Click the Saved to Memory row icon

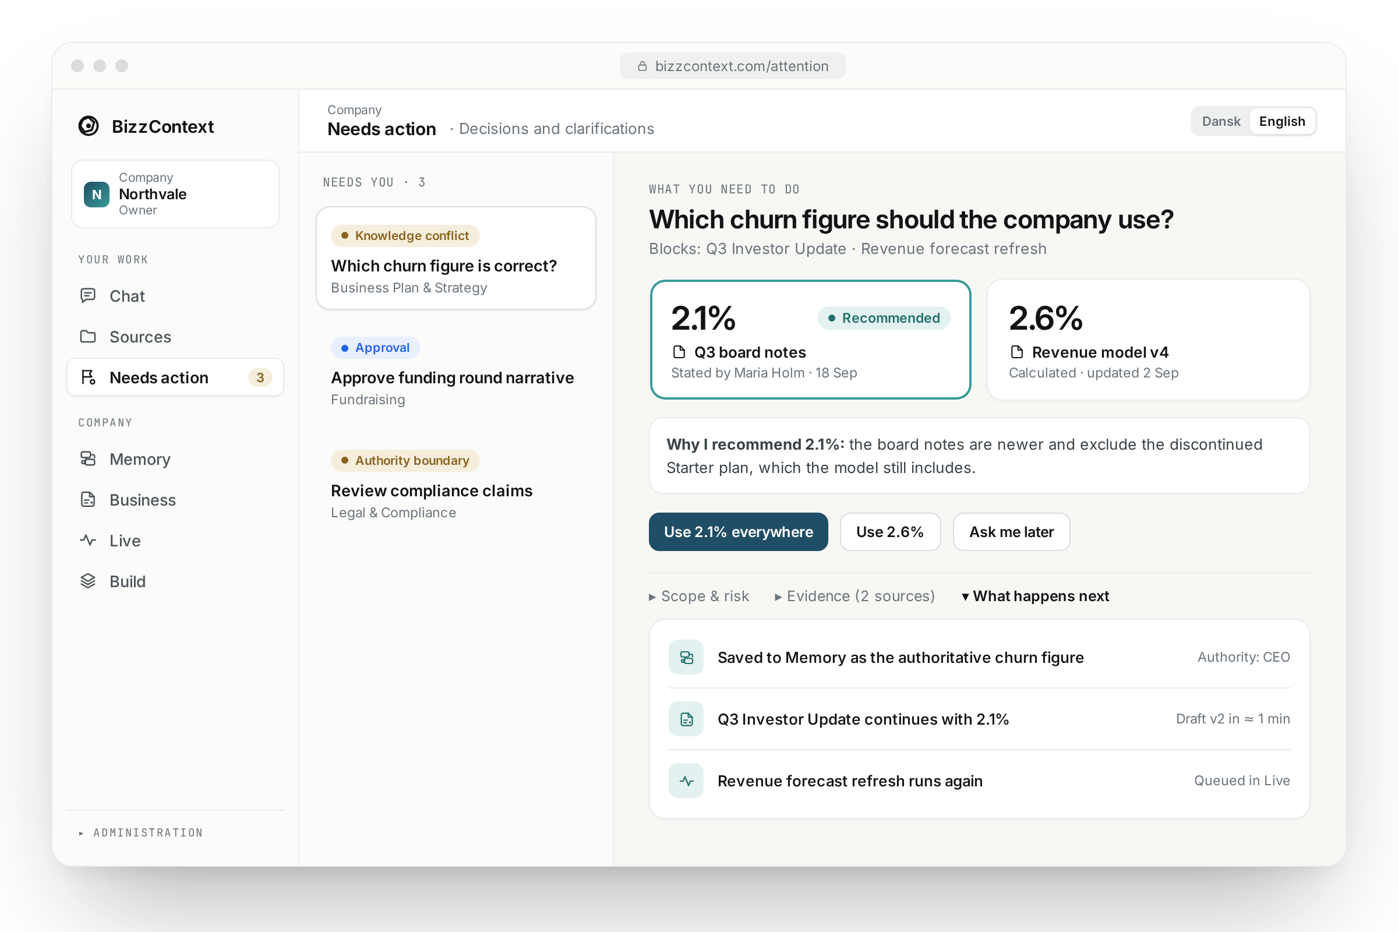pos(686,657)
